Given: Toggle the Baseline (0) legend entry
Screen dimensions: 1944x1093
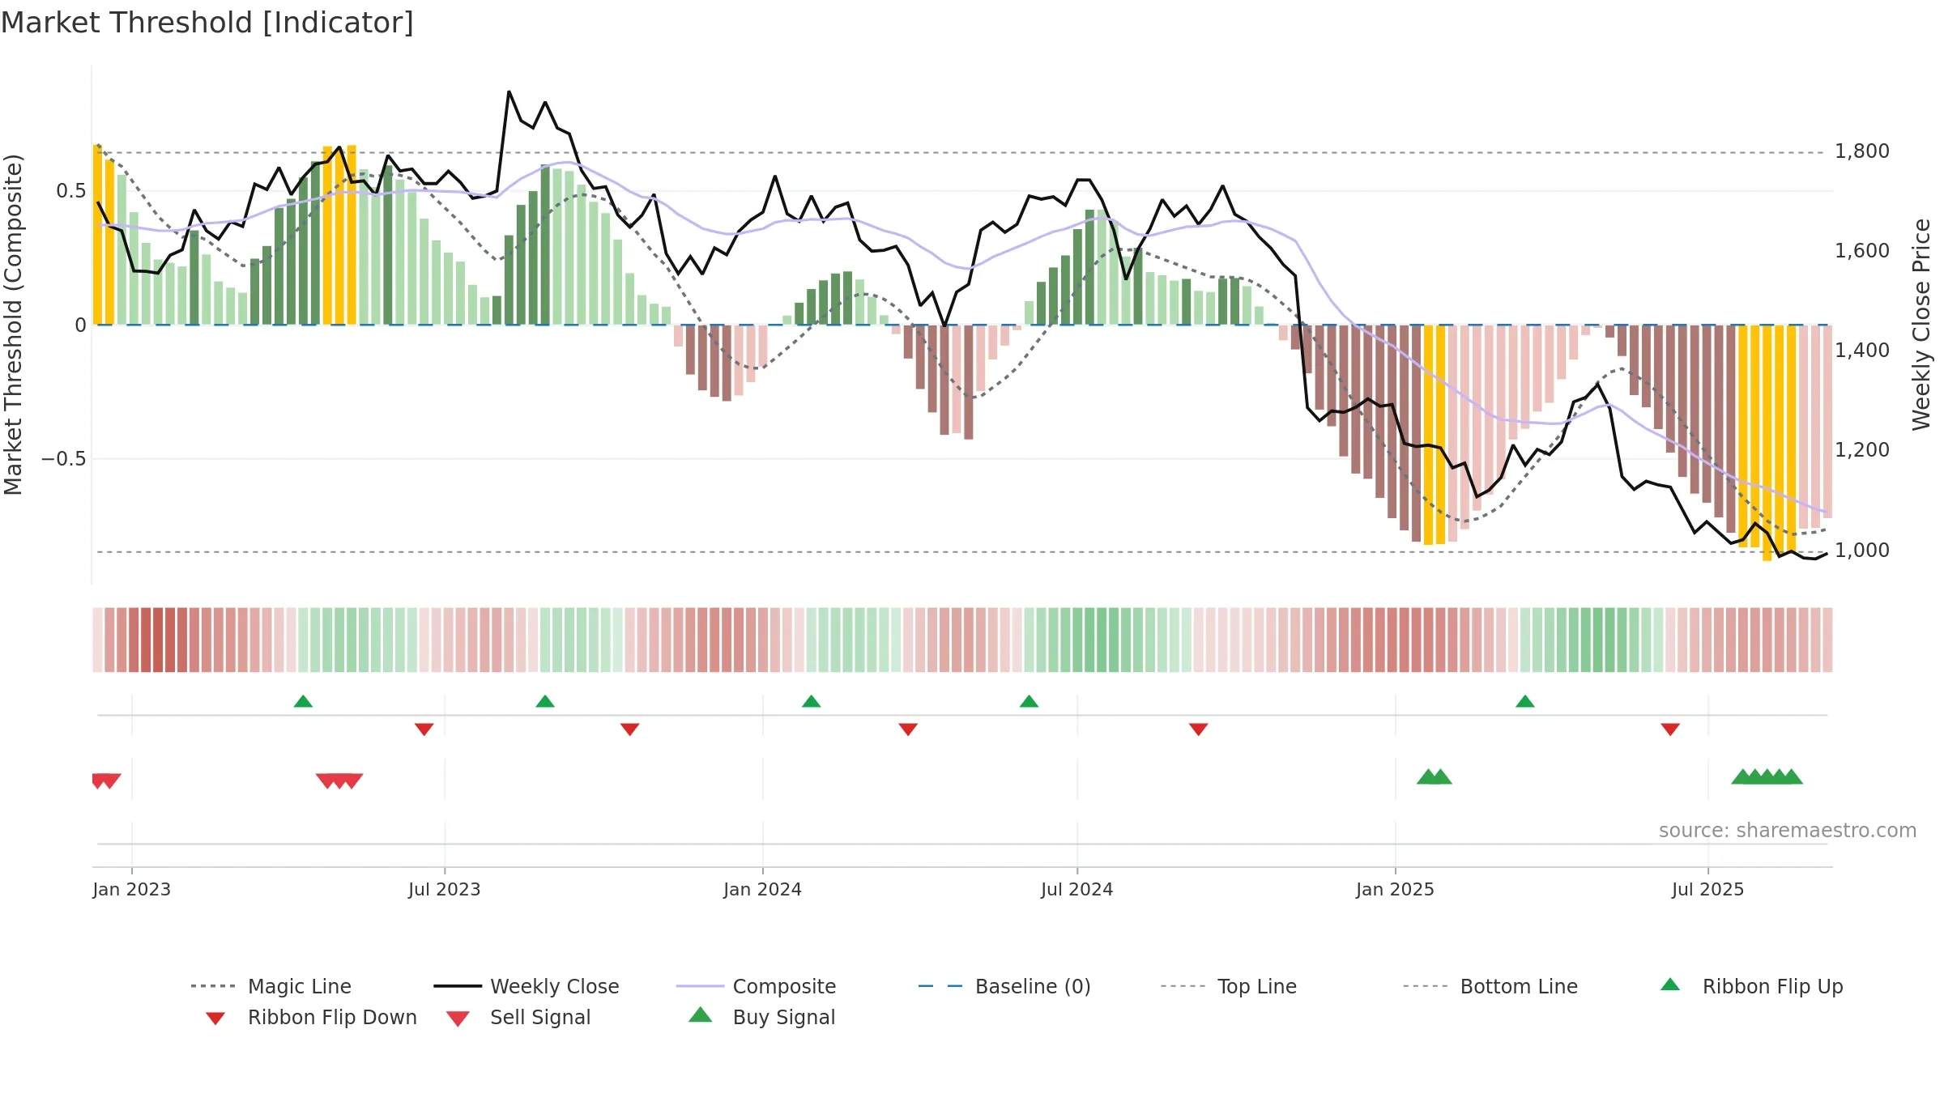Looking at the screenshot, I should [x=1004, y=986].
